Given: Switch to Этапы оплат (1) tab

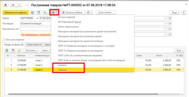Looking at the screenshot, I should pos(34,45).
